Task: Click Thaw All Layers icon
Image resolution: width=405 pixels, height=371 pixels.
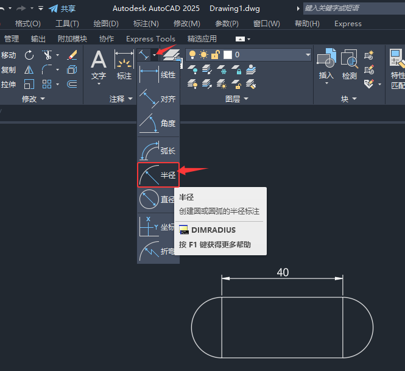Action: (x=221, y=84)
